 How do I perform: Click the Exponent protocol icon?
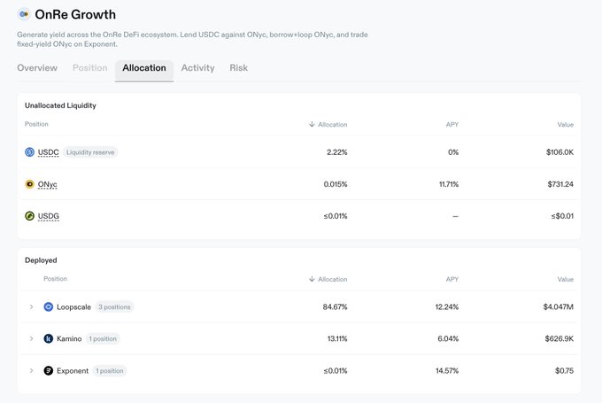(49, 370)
